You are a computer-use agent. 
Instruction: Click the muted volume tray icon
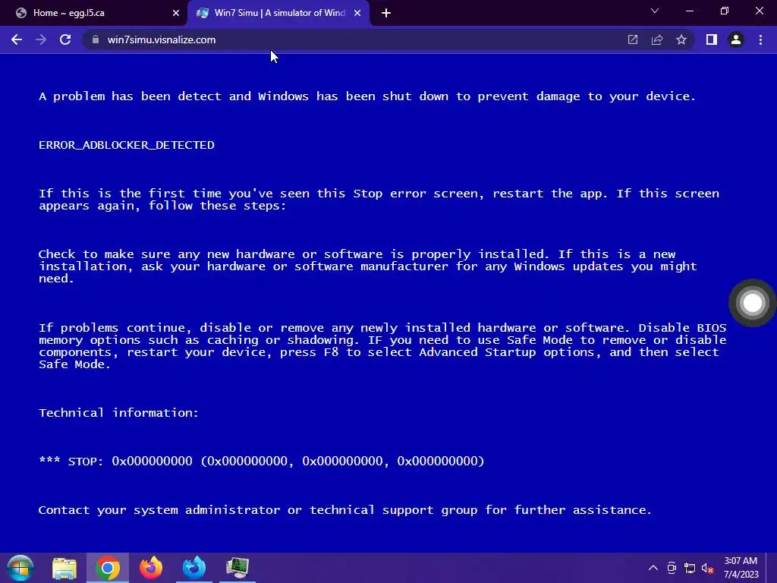coord(708,568)
